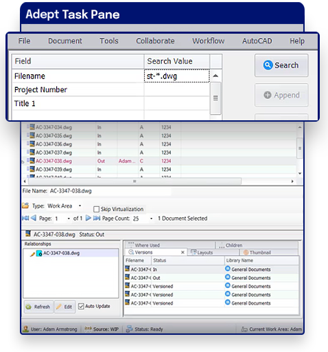Image resolution: width=328 pixels, height=352 pixels.
Task: Click Status: Ready network icon
Action: tap(129, 329)
